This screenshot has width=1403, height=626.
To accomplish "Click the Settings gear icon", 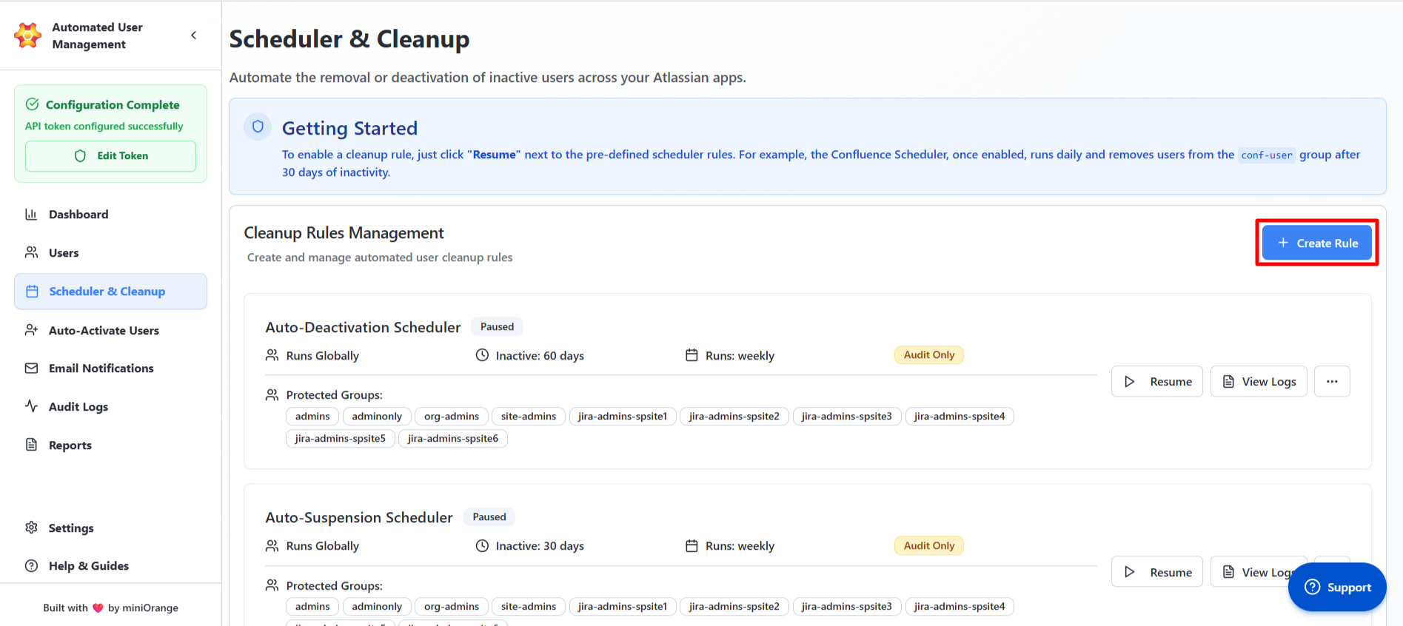I will pos(31,528).
